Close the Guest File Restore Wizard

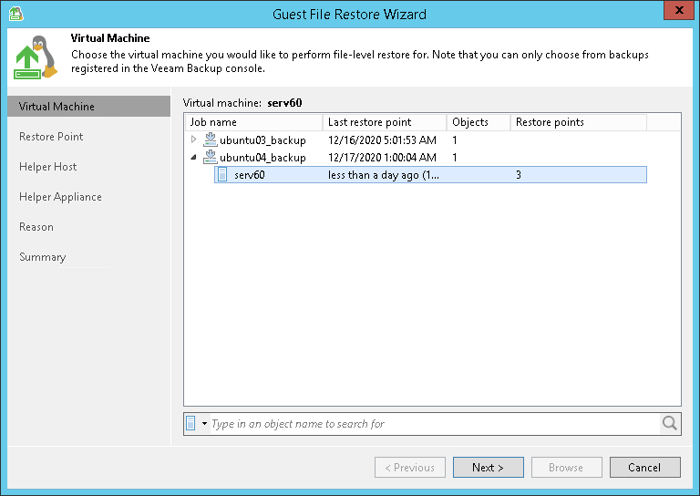679,10
